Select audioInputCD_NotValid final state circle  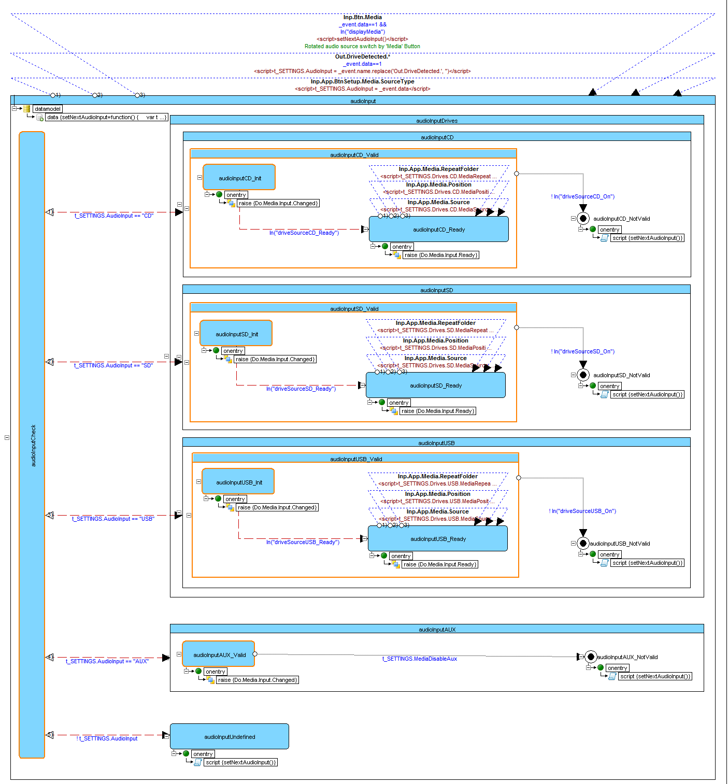[x=583, y=219]
